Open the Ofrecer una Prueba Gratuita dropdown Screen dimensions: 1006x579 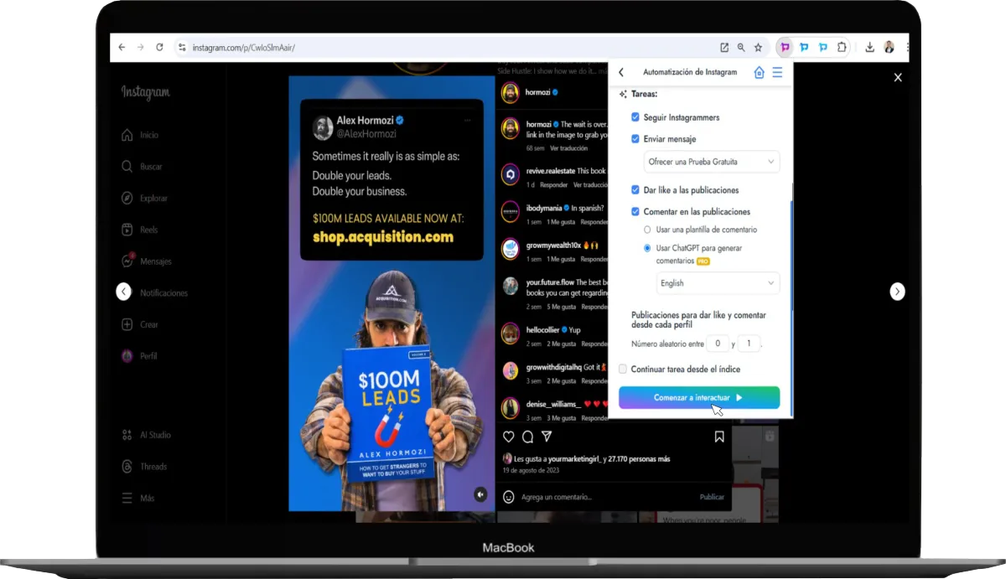[712, 162]
